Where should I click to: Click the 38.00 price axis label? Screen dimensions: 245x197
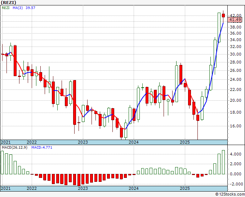[x=236, y=27]
